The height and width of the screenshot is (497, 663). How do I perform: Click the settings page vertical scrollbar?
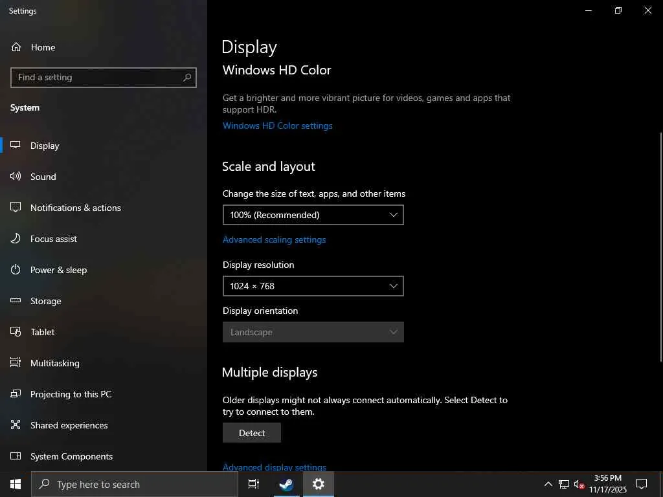coord(660,247)
